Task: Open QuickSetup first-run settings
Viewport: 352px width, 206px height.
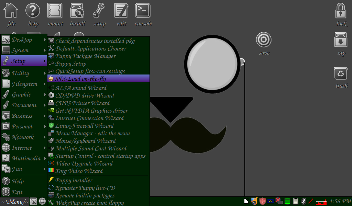Action: coord(99,71)
